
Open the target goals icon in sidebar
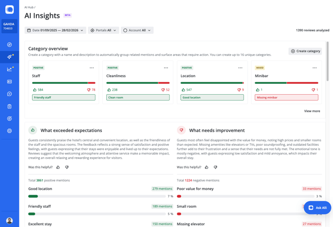9,119
